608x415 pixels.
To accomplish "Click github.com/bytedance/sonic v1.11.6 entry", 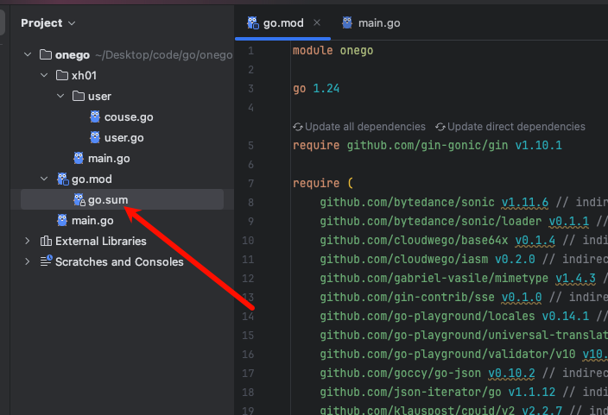I will tap(434, 202).
